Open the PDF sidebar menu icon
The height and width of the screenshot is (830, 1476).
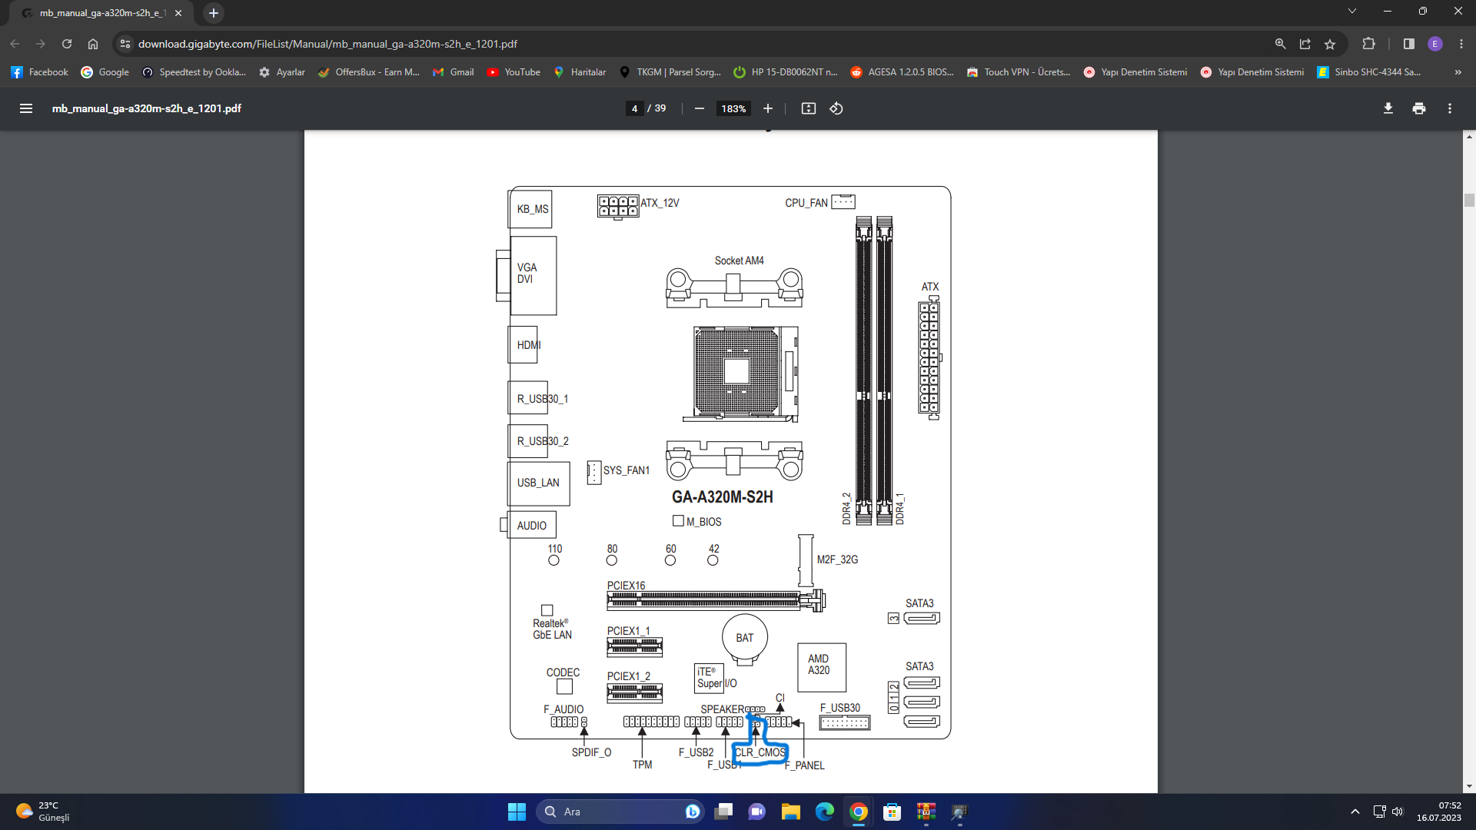coord(26,108)
